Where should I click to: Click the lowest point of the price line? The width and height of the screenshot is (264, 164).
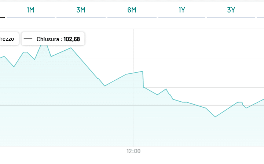pyautogui.click(x=215, y=117)
